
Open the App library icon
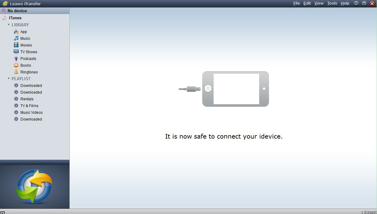click(x=16, y=31)
